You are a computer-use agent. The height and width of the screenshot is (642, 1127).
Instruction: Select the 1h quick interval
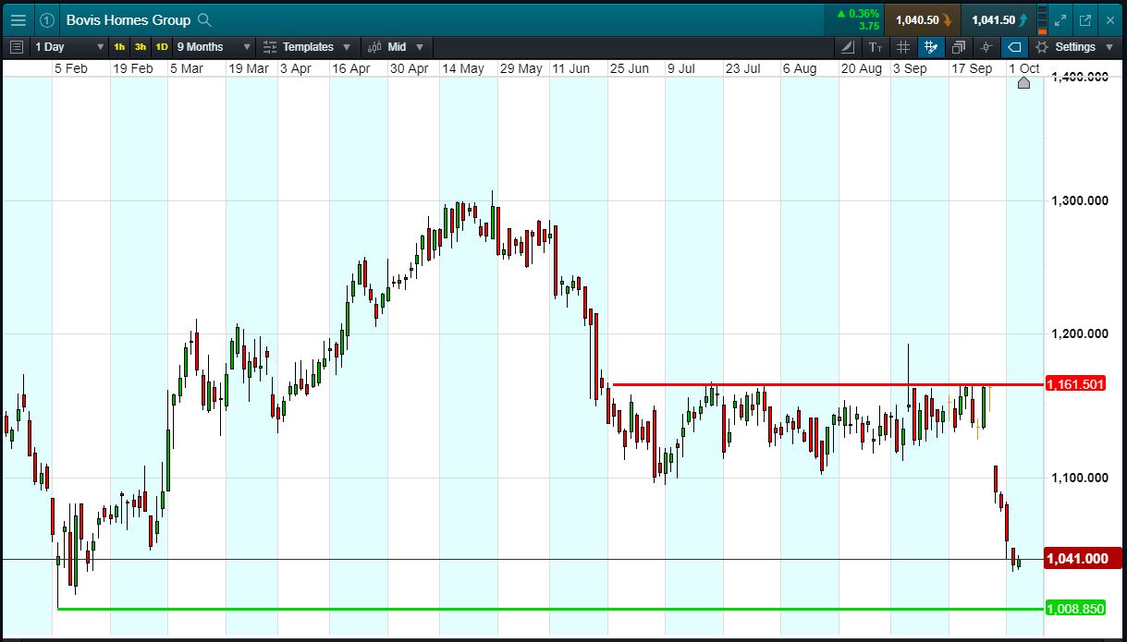coord(119,46)
